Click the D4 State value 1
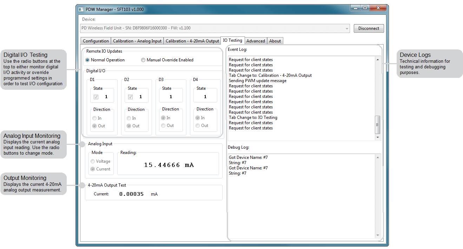Viewport: 463px width, 249px height. click(205, 97)
